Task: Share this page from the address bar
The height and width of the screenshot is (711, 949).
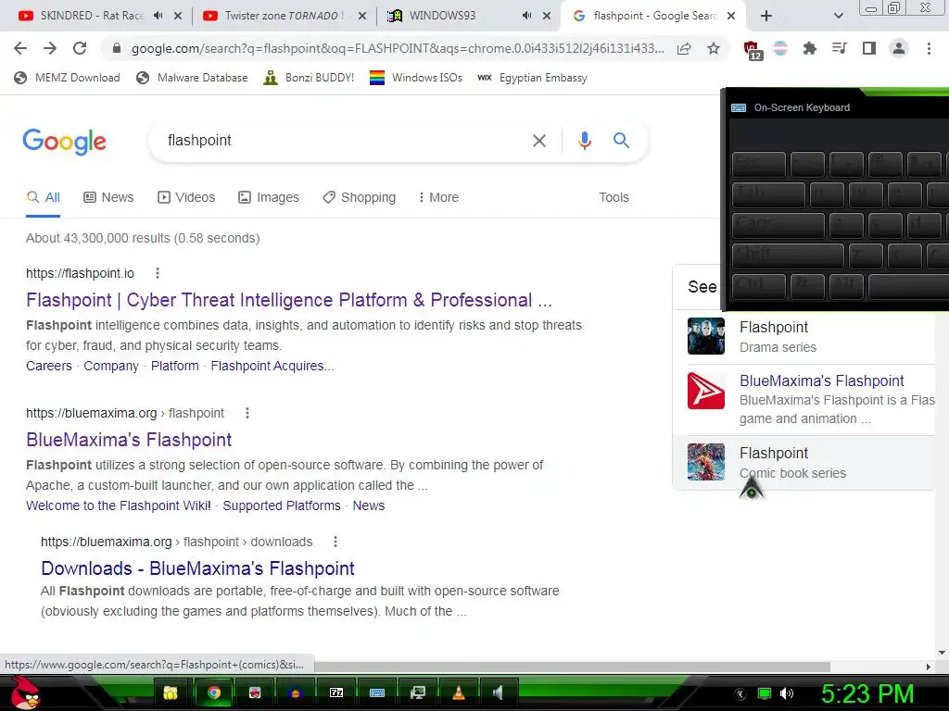Action: click(x=684, y=49)
